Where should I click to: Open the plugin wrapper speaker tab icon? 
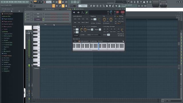(74, 12)
